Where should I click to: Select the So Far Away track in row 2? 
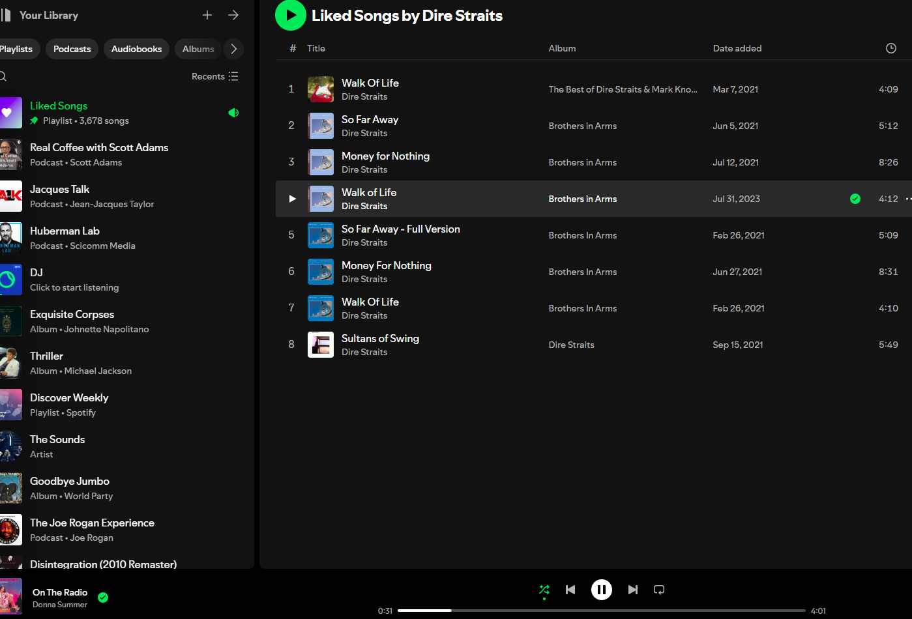370,119
